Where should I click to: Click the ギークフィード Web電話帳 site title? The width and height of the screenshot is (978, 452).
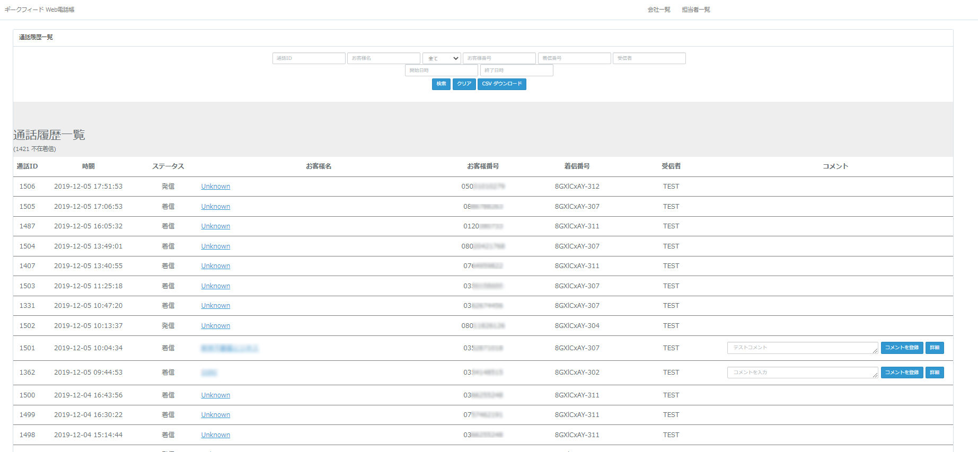39,10
